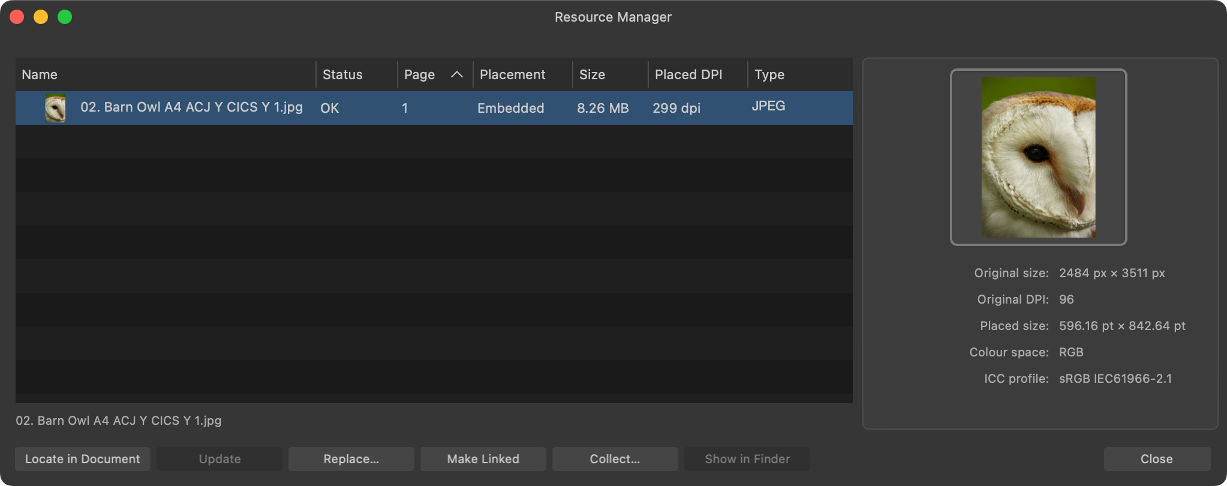Viewport: 1227px width, 486px height.
Task: Toggle the Page column sort arrow
Action: pos(457,74)
